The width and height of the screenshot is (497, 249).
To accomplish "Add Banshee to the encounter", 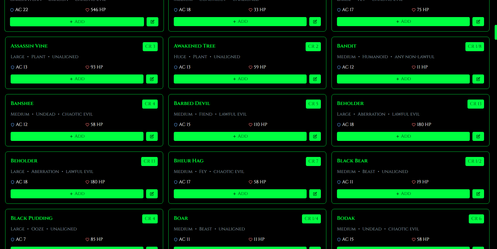I will (x=77, y=137).
